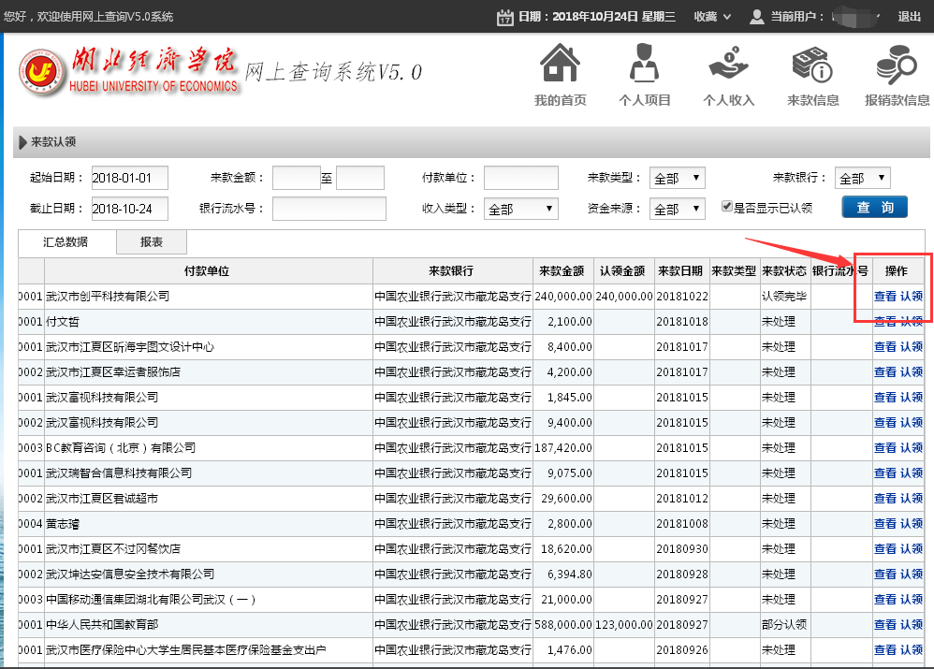Click 认领 for 武汉市江夏区幸运者服饰店 row
Viewport: 934px width, 669px height.
pyautogui.click(x=911, y=371)
